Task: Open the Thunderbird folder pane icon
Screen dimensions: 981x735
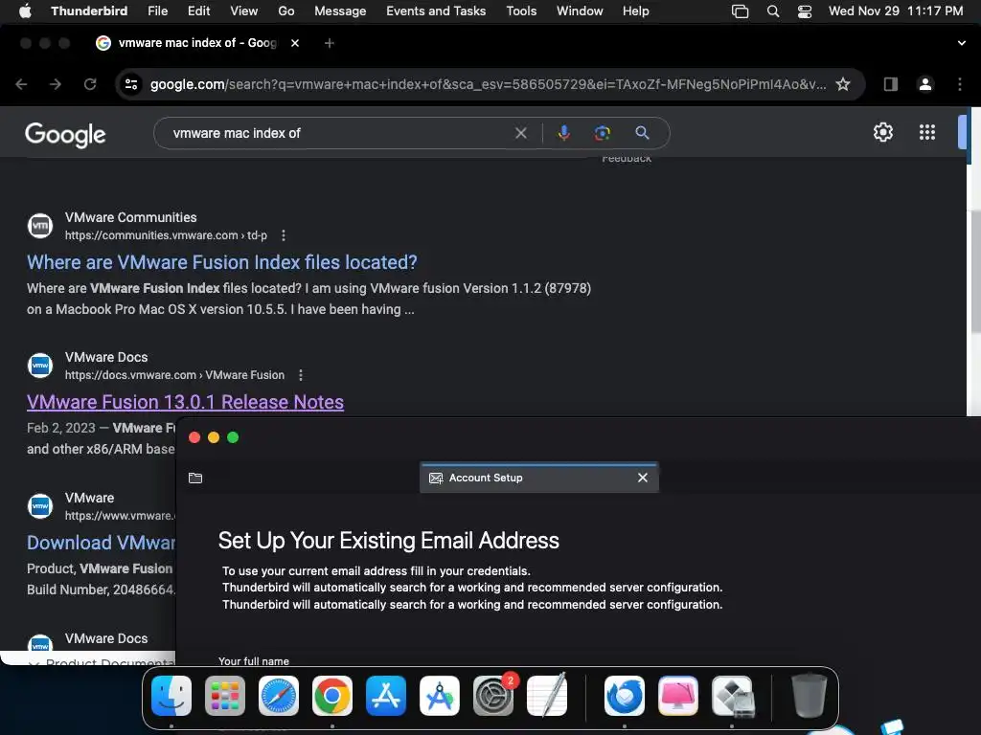Action: click(195, 479)
